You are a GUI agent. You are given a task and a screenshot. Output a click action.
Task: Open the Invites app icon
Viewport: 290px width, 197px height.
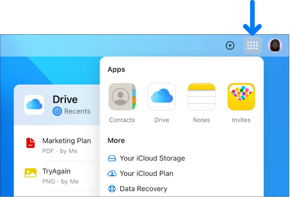pos(241,97)
